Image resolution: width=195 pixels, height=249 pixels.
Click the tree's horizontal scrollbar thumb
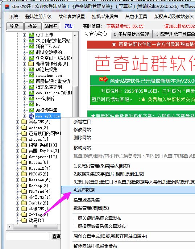tap(35, 227)
